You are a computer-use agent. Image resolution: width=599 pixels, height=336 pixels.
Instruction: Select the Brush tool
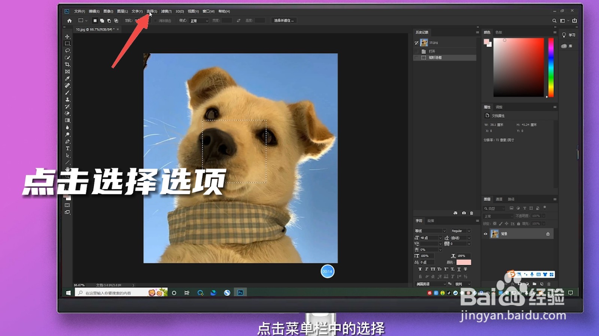click(x=67, y=93)
